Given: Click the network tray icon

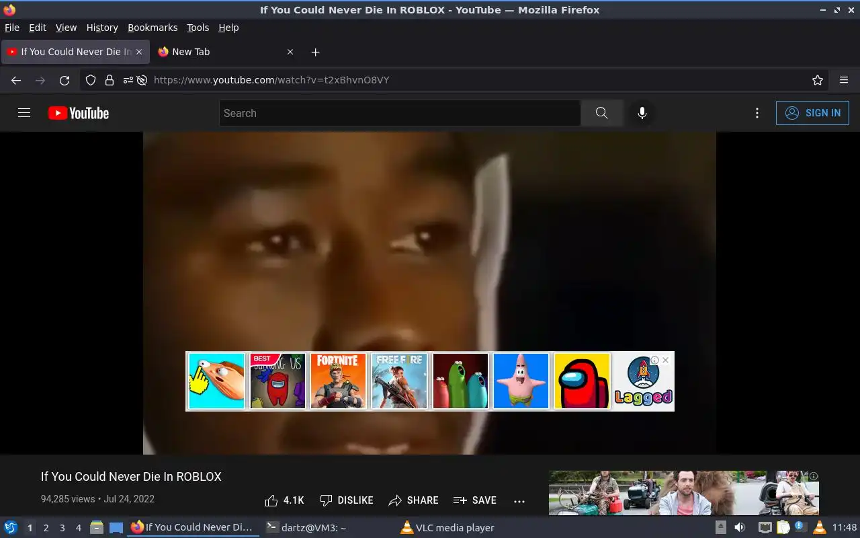Looking at the screenshot, I should click(x=765, y=528).
